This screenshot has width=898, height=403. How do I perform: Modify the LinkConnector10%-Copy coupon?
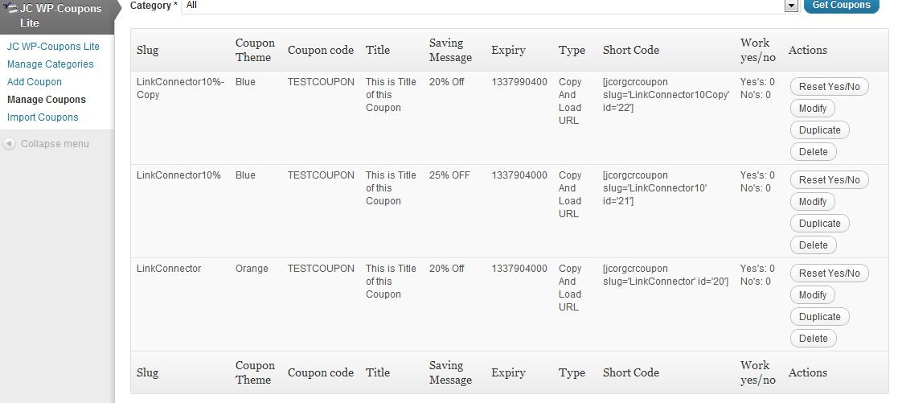(813, 109)
